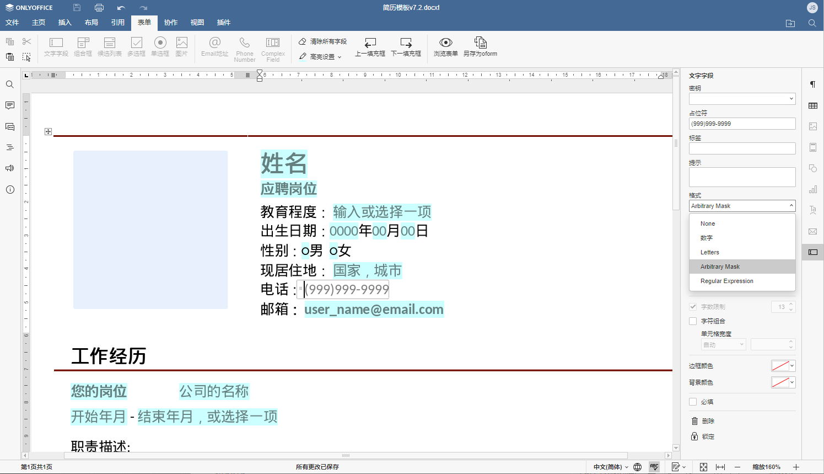Open the Headings navigation panel

point(10,147)
